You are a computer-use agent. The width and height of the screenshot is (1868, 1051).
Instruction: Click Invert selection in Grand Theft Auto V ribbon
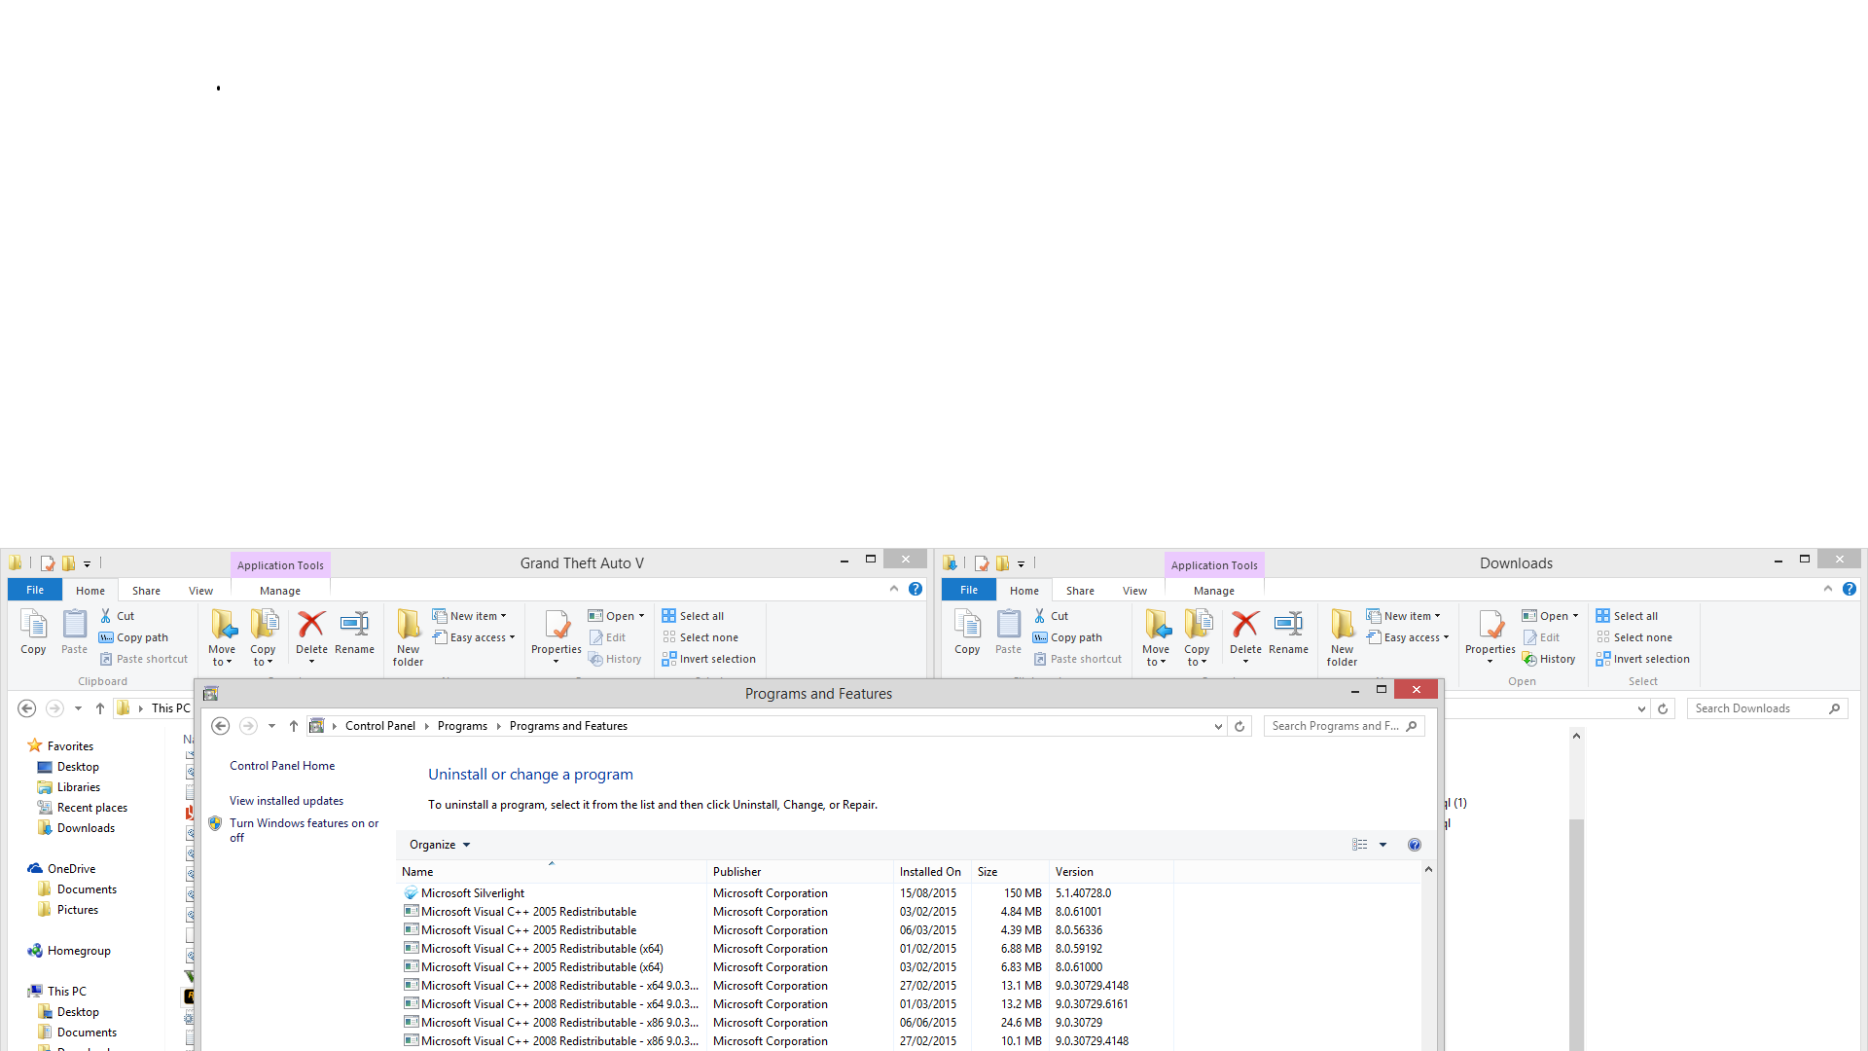(x=708, y=659)
